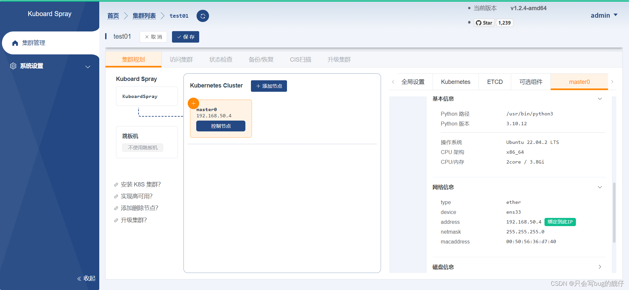Screen dimensions: 629x290
Task: Click the gear icon beside 系统设置
Action: 13,66
